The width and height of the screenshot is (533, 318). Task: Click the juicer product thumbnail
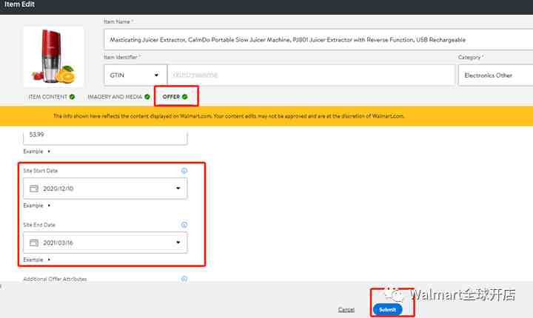point(54,56)
